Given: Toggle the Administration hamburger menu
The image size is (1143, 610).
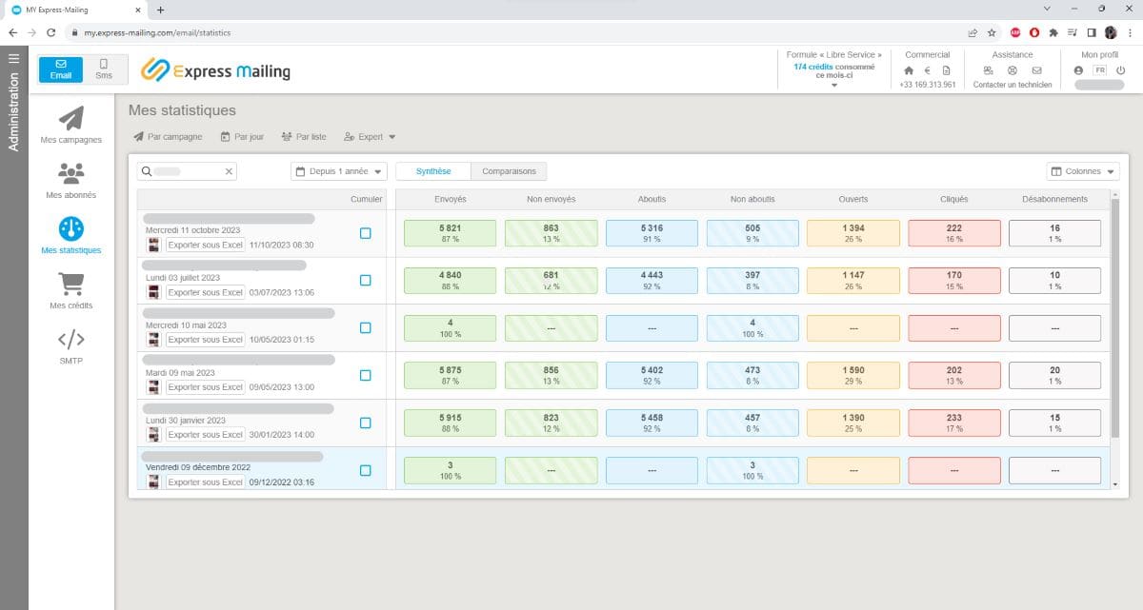Looking at the screenshot, I should click(x=13, y=59).
